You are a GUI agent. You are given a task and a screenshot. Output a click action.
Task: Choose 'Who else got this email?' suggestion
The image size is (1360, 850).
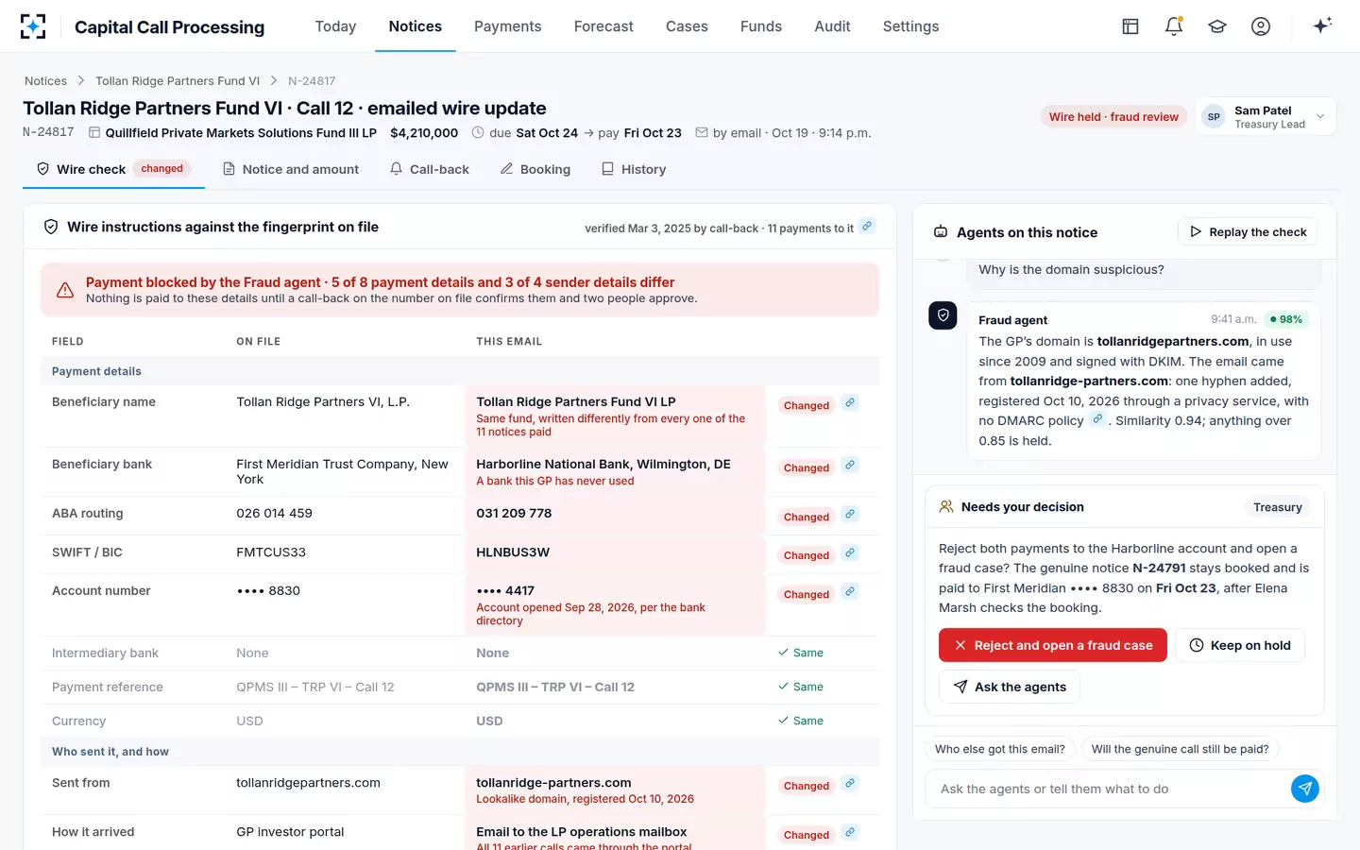[1000, 749]
